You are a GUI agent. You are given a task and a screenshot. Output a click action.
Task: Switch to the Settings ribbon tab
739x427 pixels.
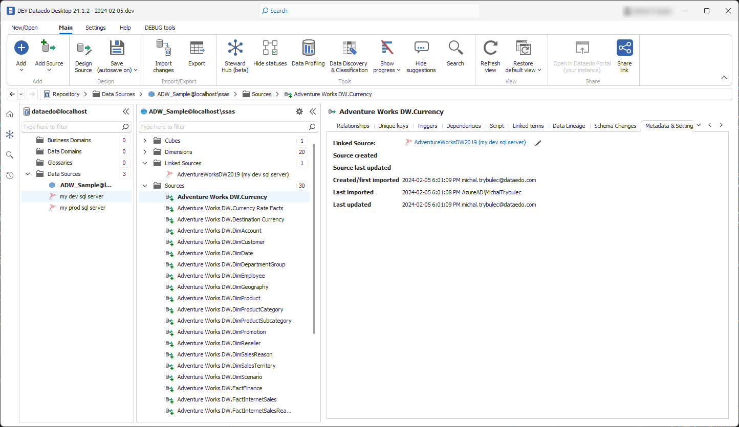[96, 28]
